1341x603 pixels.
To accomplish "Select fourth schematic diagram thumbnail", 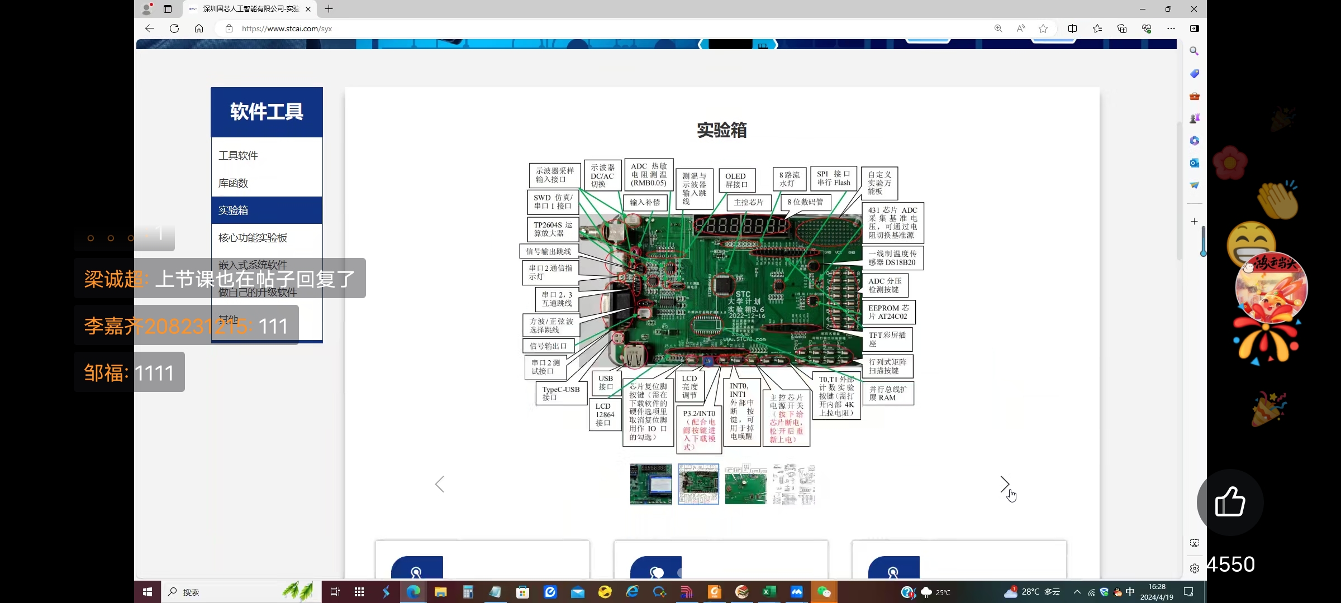I will [x=793, y=484].
